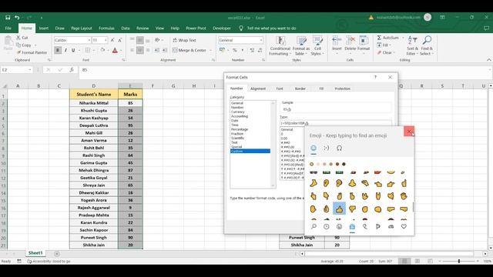Open the File menu tab
The height and width of the screenshot is (277, 493).
(8, 28)
